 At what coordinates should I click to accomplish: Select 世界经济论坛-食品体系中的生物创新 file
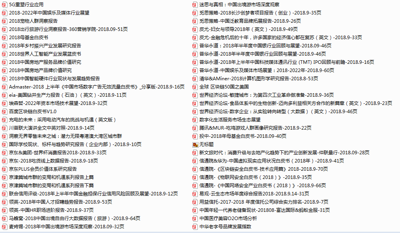[296, 103]
